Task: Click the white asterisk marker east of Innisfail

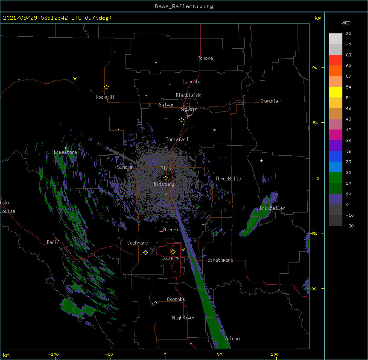Action: [x=214, y=130]
